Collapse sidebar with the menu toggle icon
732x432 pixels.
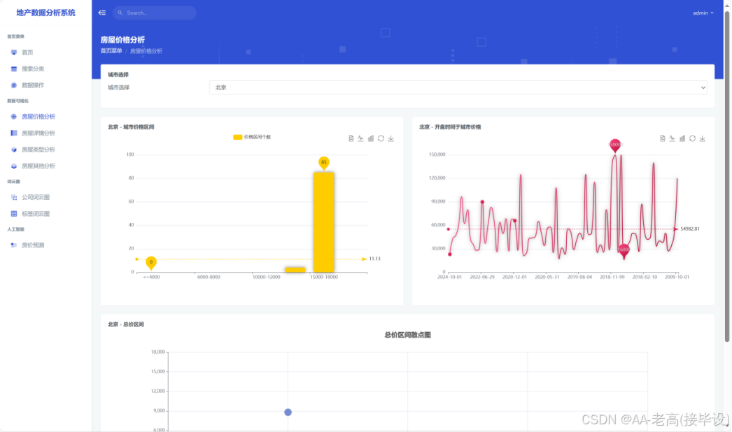(101, 13)
